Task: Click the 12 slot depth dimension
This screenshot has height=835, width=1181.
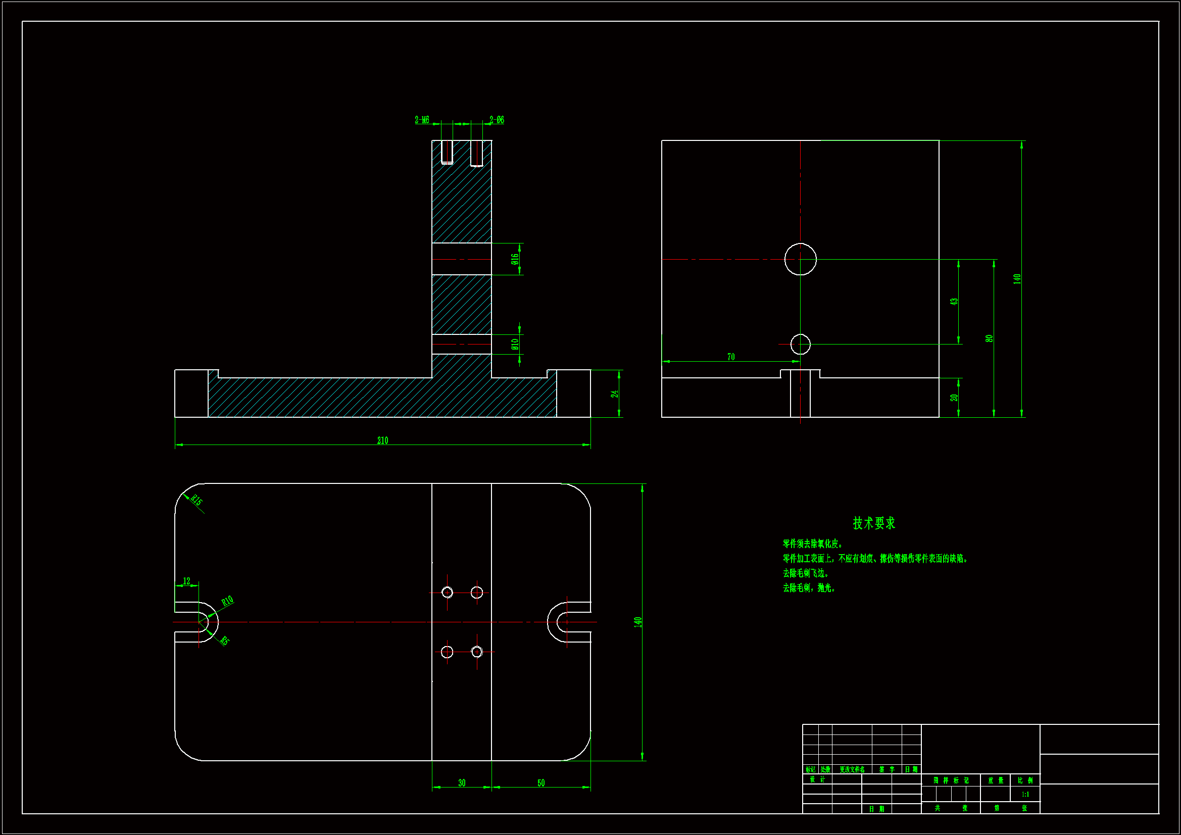Action: click(x=186, y=581)
